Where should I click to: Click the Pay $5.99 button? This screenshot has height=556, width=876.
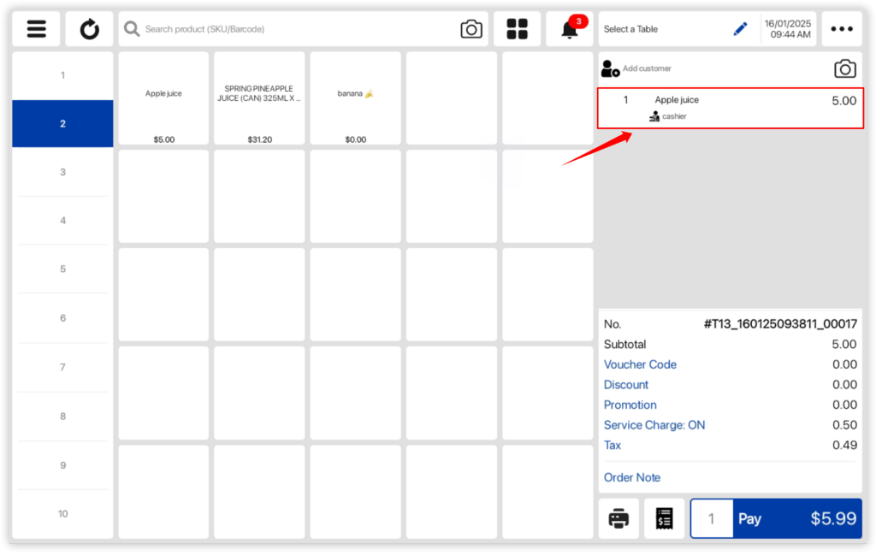coord(798,518)
